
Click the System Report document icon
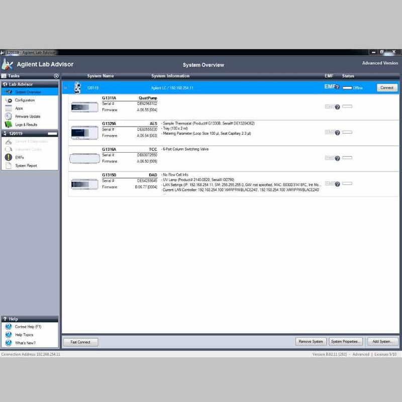pos(9,165)
